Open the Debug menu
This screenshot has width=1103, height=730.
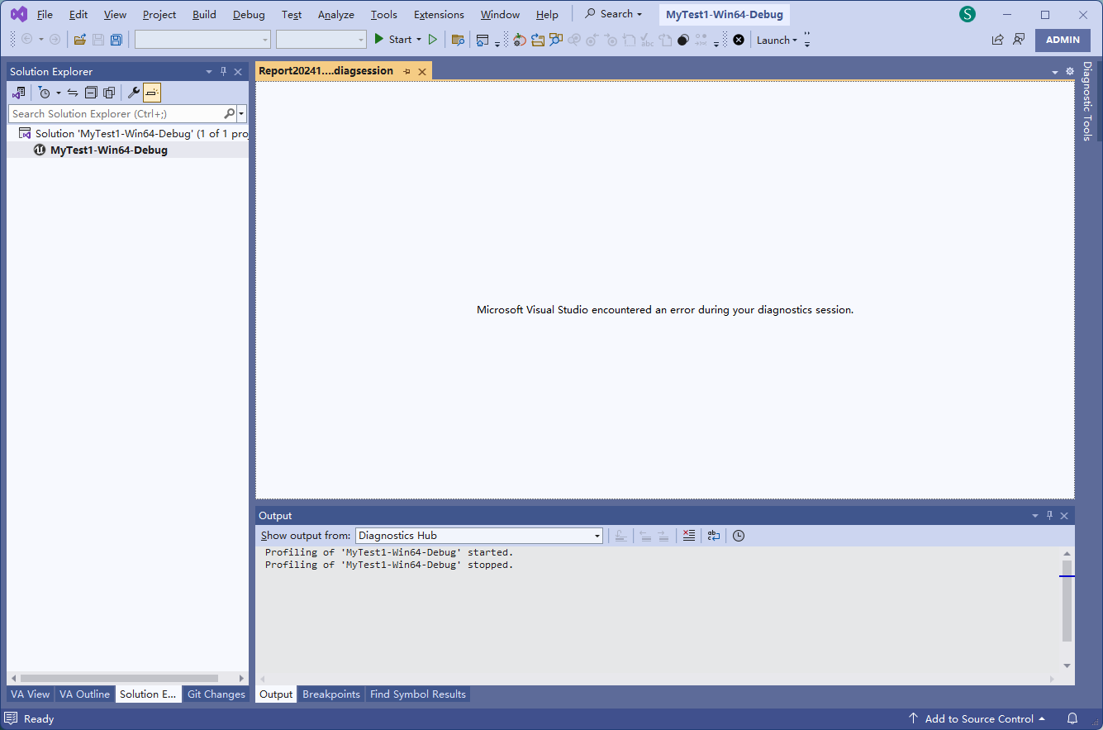pyautogui.click(x=249, y=15)
